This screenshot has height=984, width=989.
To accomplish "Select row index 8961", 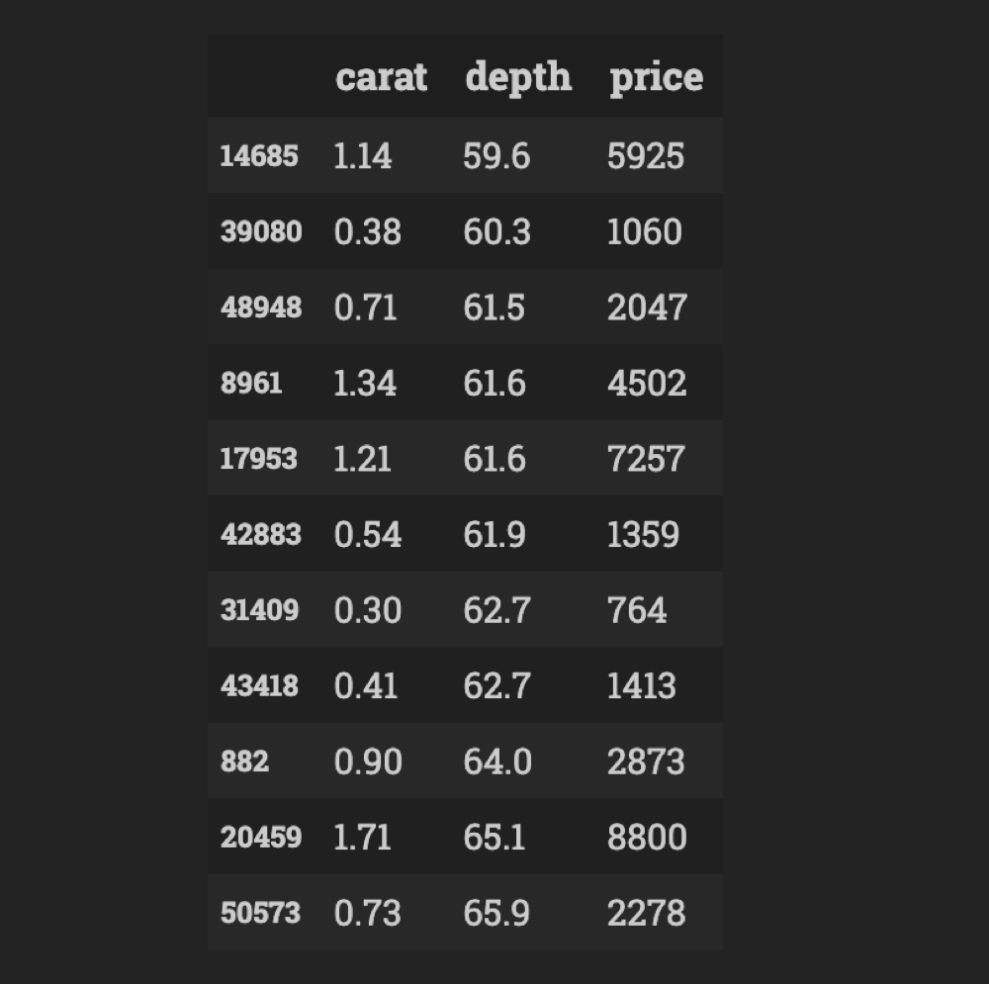I will (x=251, y=383).
